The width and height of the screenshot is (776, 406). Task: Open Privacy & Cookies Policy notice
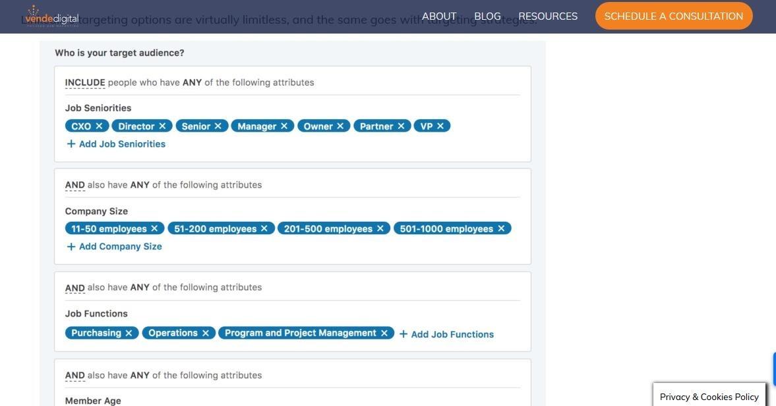[709, 397]
